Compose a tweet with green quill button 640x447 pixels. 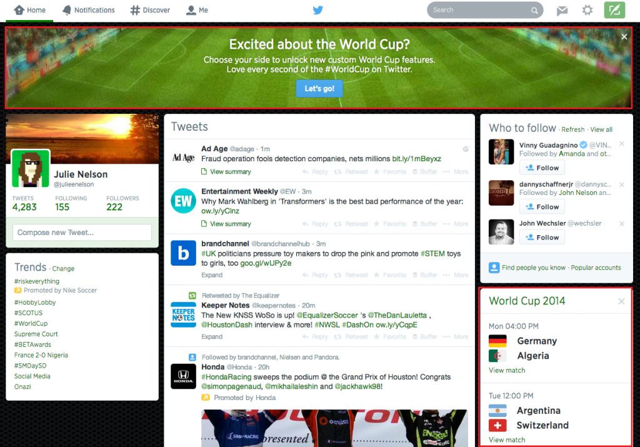tap(614, 10)
